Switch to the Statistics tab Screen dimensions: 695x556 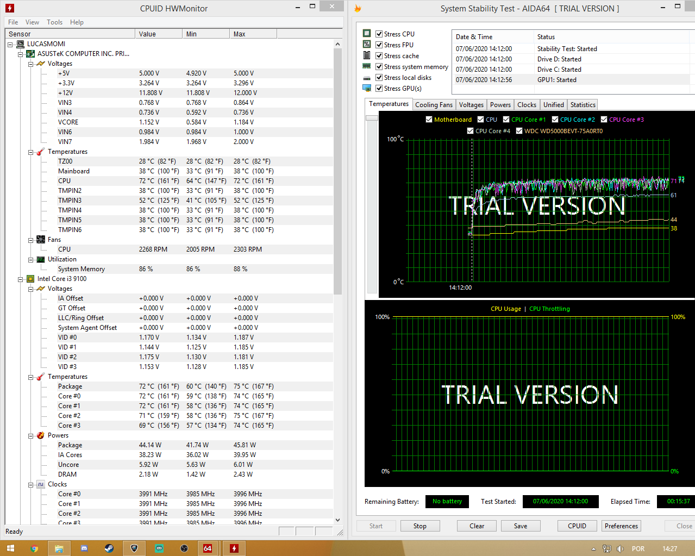(x=583, y=105)
